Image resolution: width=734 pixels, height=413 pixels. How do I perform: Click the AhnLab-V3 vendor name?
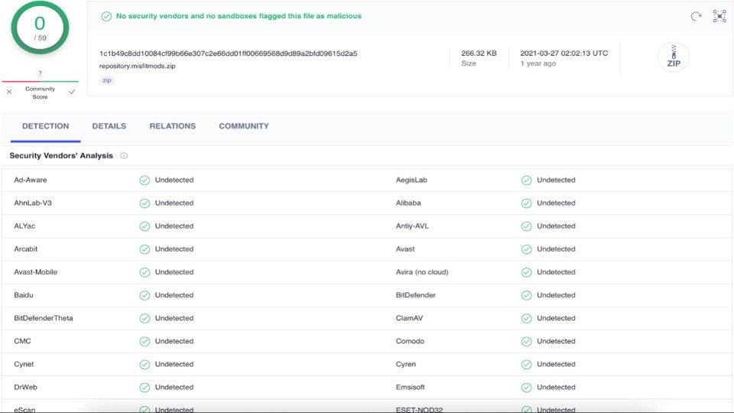33,203
